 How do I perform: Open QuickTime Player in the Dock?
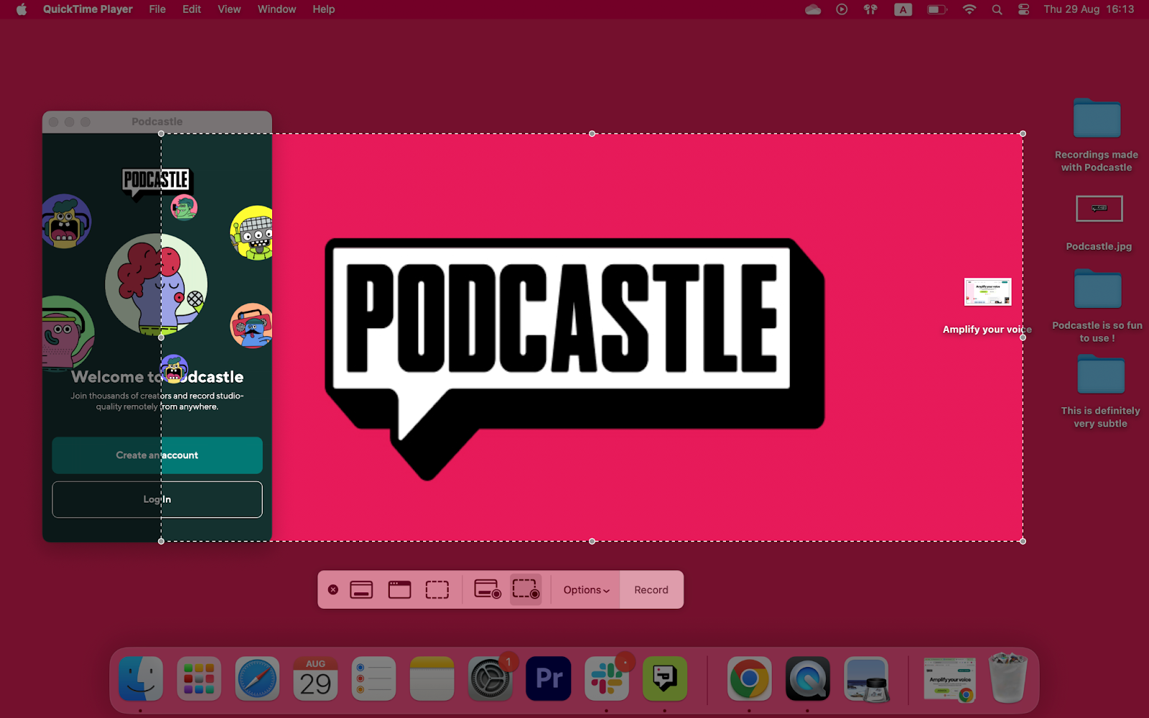[x=808, y=679]
